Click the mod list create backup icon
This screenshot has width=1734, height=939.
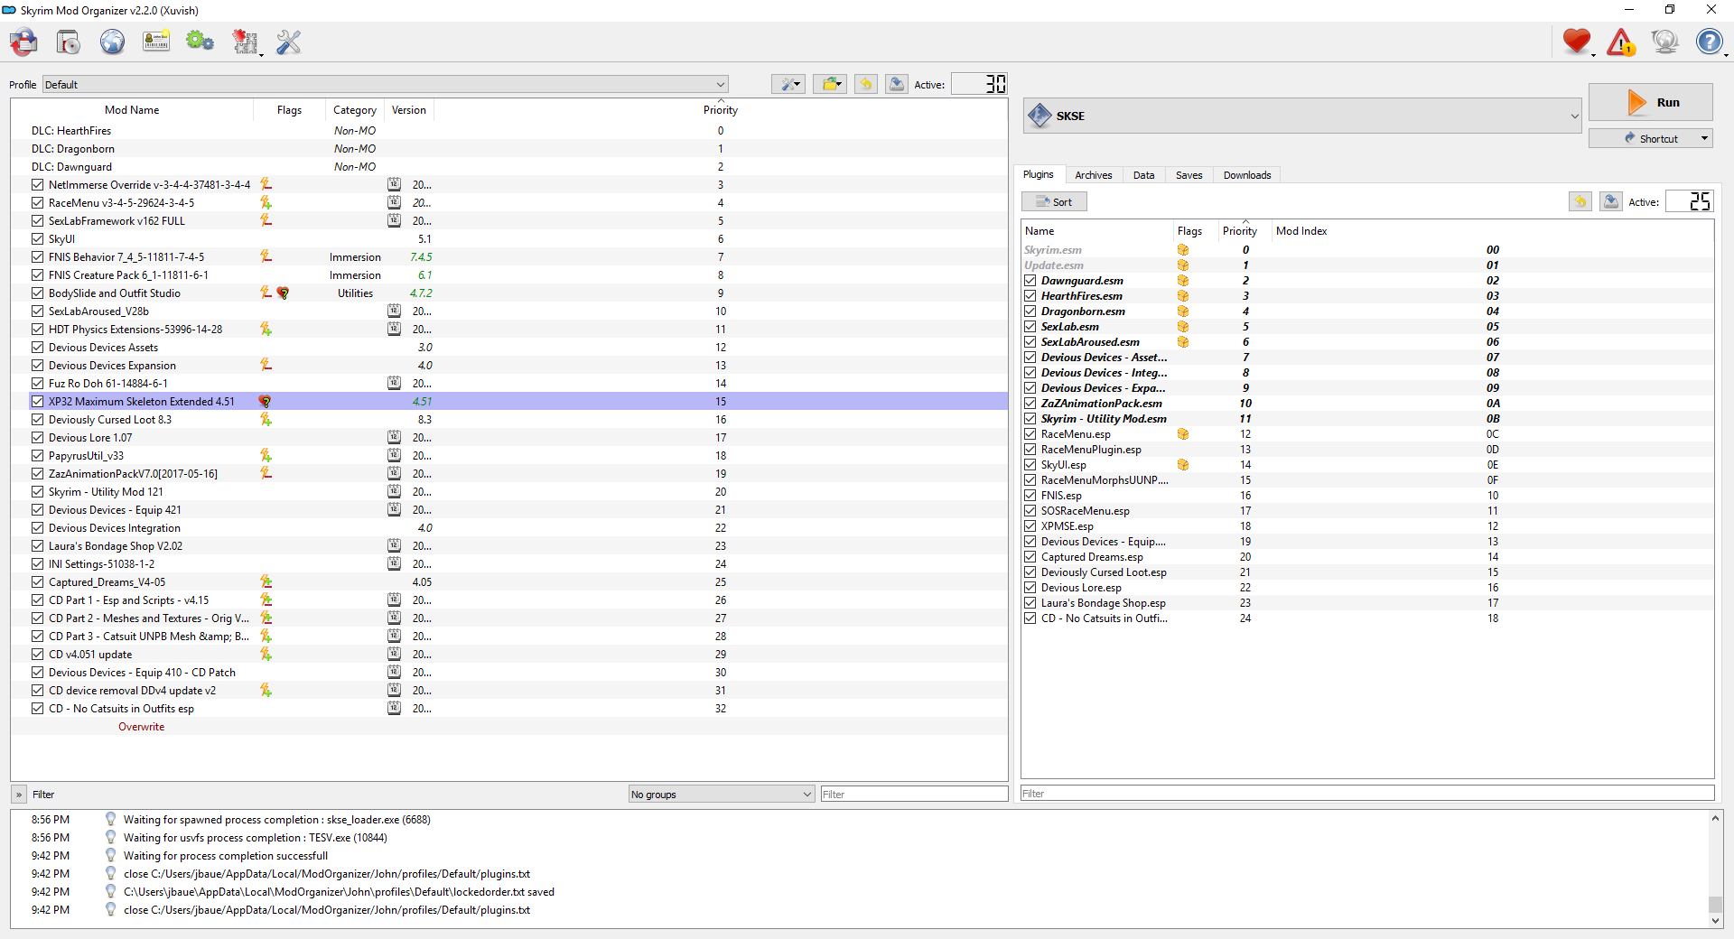coord(897,84)
